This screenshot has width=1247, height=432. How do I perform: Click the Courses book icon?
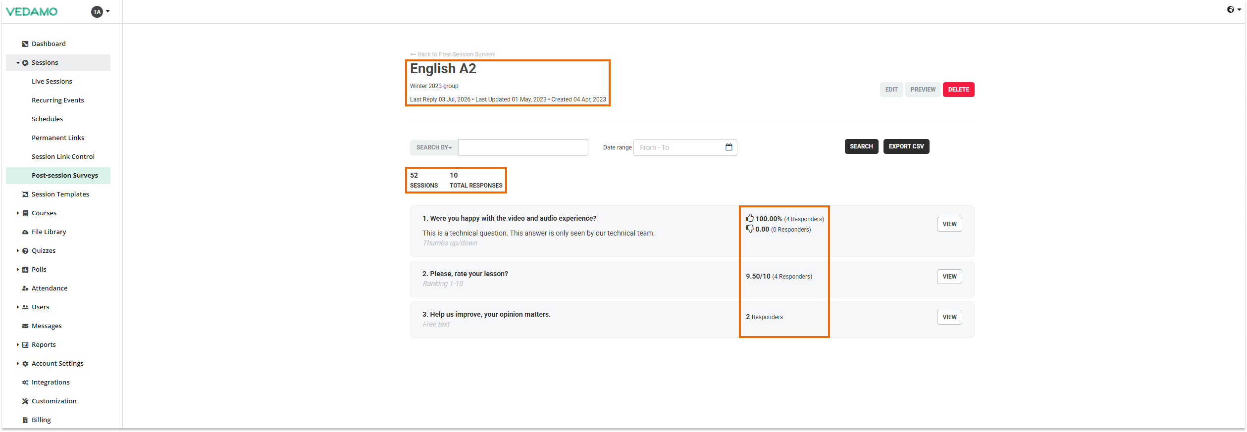click(x=25, y=213)
